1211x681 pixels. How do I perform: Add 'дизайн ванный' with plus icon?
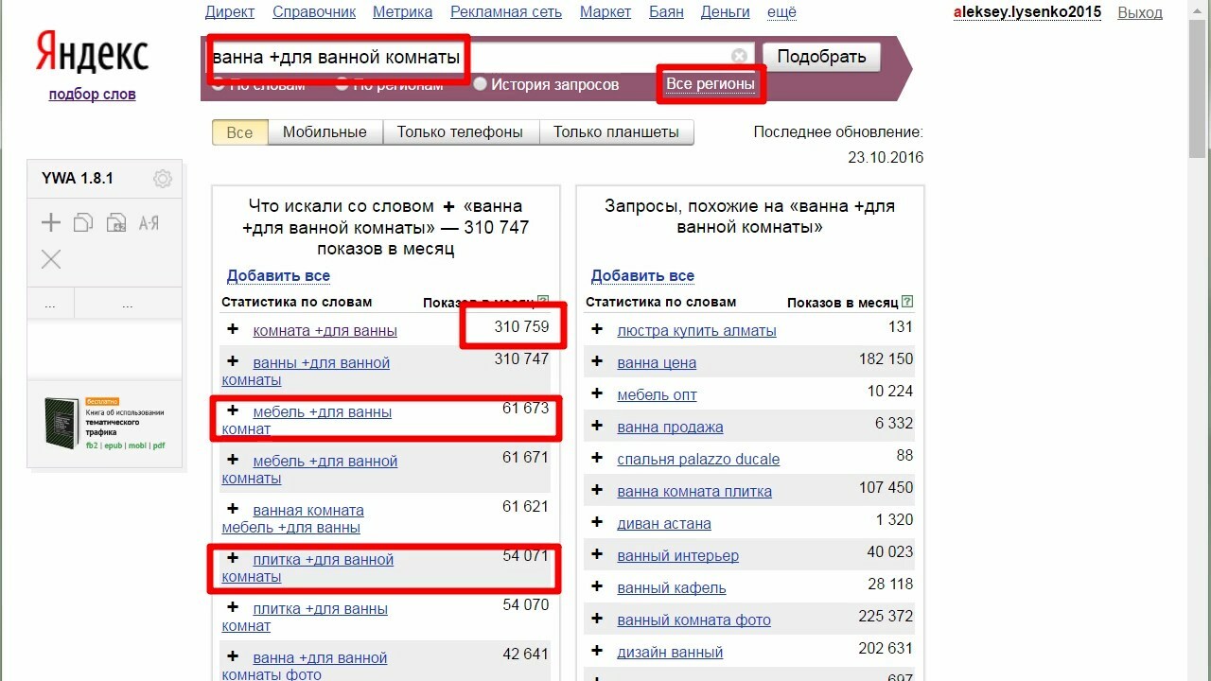(597, 651)
